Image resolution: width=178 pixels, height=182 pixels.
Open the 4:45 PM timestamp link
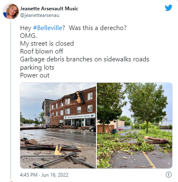(29, 175)
